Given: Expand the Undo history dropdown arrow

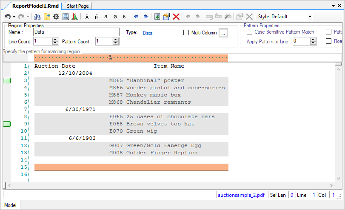Looking at the screenshot, I should 14,17.
